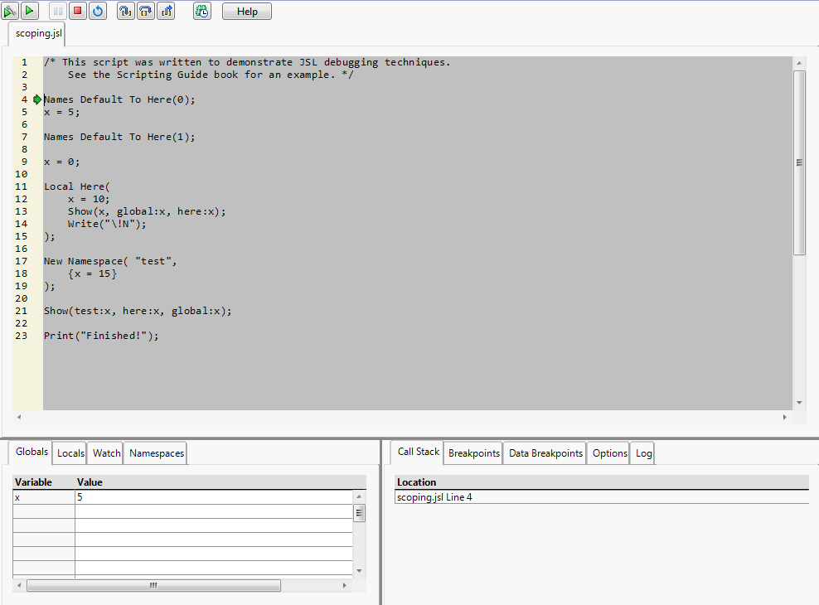Stop debugging with red square icon
The image size is (819, 605).
(x=78, y=11)
